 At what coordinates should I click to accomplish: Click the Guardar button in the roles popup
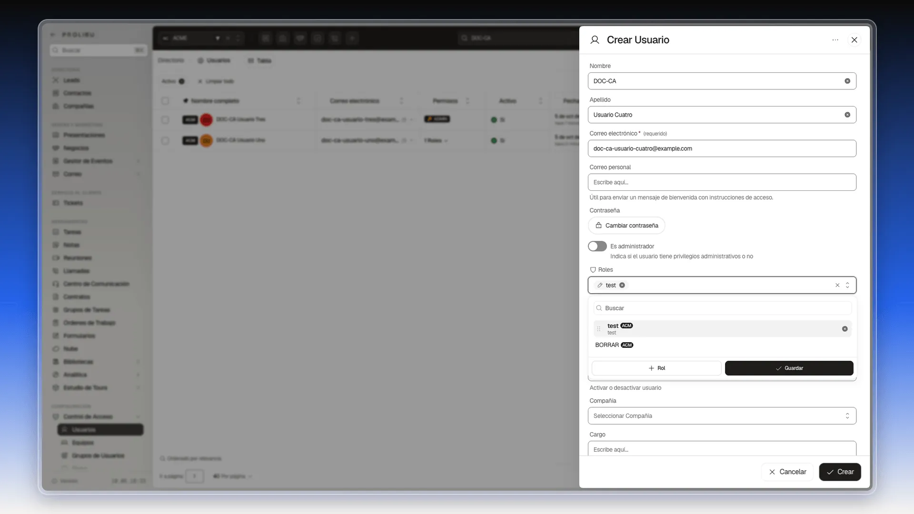[789, 368]
